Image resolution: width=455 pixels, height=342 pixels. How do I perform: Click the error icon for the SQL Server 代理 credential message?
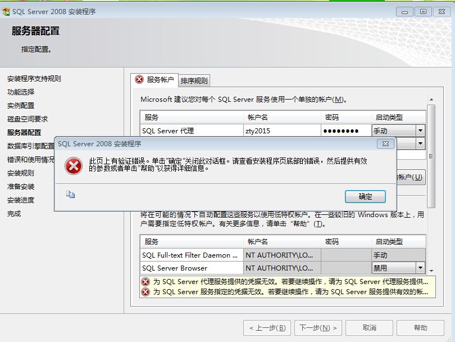(x=145, y=282)
